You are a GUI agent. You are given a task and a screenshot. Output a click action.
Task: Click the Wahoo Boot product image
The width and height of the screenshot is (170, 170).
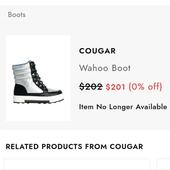click(x=38, y=78)
